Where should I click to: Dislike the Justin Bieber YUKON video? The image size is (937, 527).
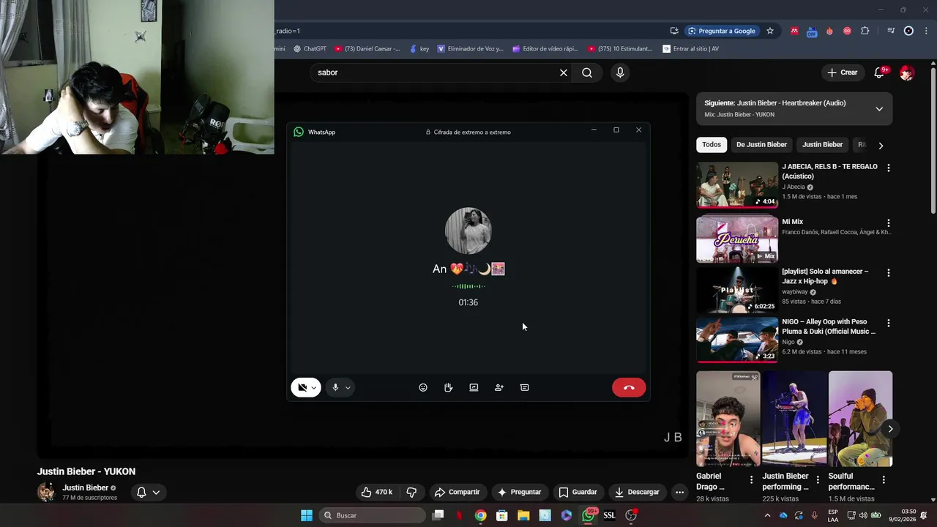[x=411, y=492]
